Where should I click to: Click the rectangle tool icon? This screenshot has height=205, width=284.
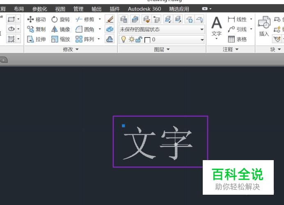[x=11, y=19]
